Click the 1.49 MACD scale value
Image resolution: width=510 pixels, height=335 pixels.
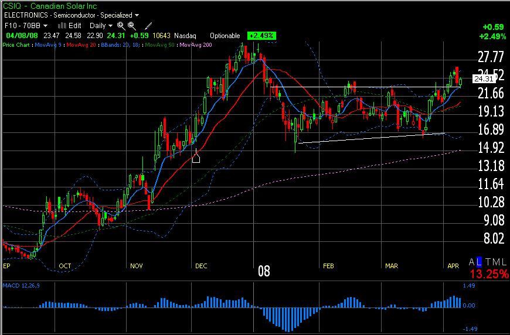click(x=469, y=286)
